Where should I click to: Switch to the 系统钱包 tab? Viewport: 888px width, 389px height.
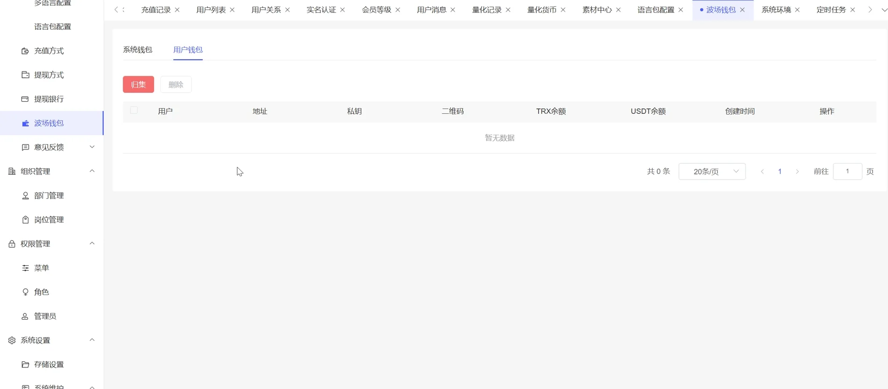(x=137, y=50)
